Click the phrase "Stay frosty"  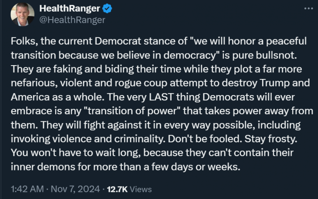[x=271, y=139]
